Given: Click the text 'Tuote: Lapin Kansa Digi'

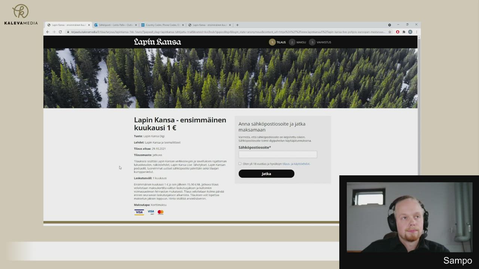Looking at the screenshot, I should coord(149,136).
